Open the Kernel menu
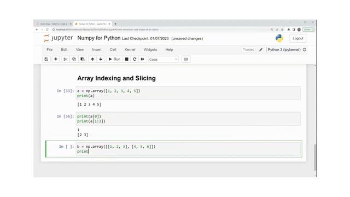 [x=130, y=50]
